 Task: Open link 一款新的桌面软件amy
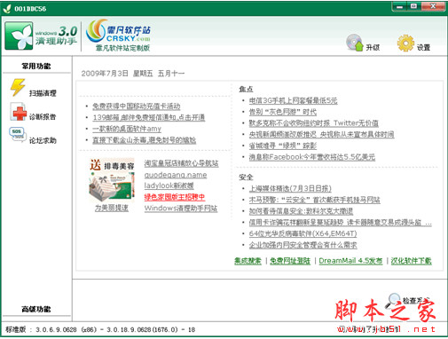tap(127, 129)
